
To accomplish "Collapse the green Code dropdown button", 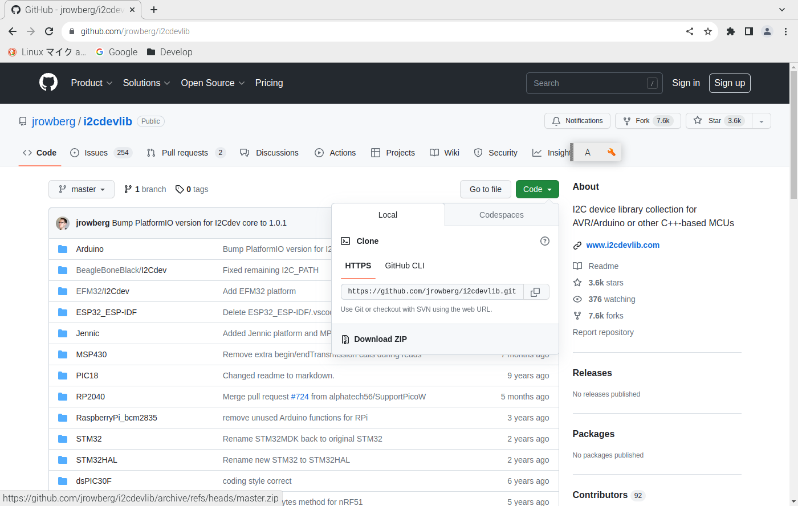I will pos(537,189).
